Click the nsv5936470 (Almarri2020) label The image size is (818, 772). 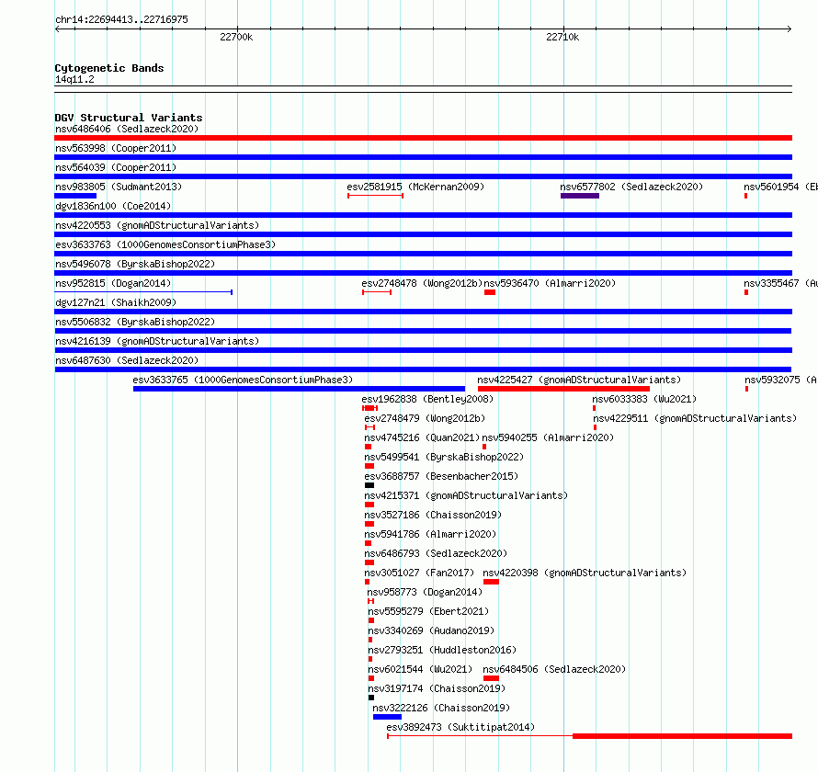550,283
